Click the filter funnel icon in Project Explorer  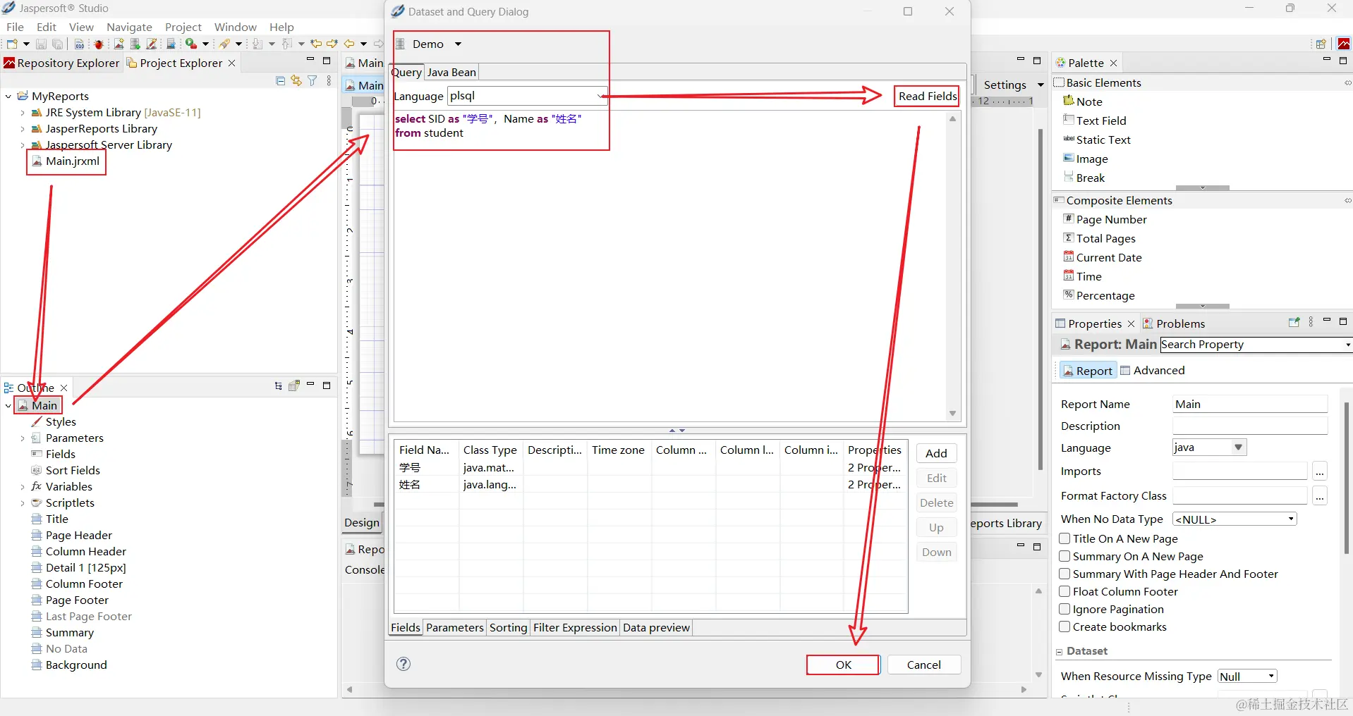tap(313, 81)
